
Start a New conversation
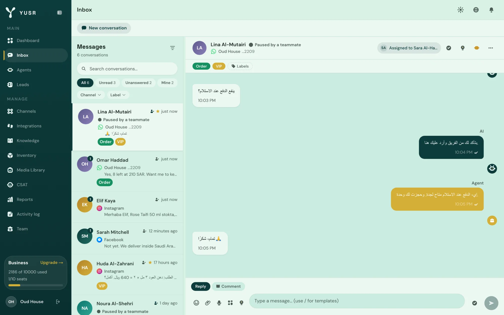tap(104, 28)
